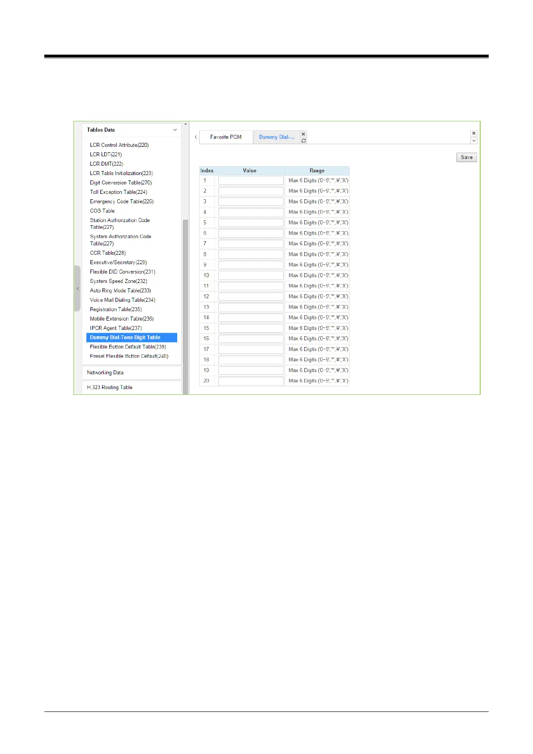
Task: Click the Value field for index 2
Action: [x=251, y=191]
